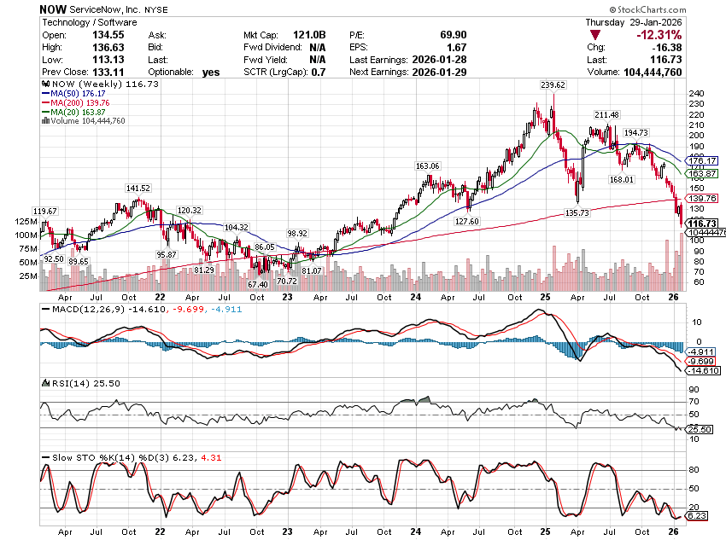Select the RSI(14) indicator label
The height and width of the screenshot is (540, 726).
tap(63, 384)
